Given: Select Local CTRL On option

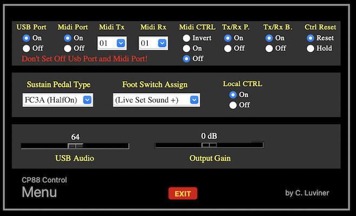Looking at the screenshot, I should pyautogui.click(x=233, y=94).
